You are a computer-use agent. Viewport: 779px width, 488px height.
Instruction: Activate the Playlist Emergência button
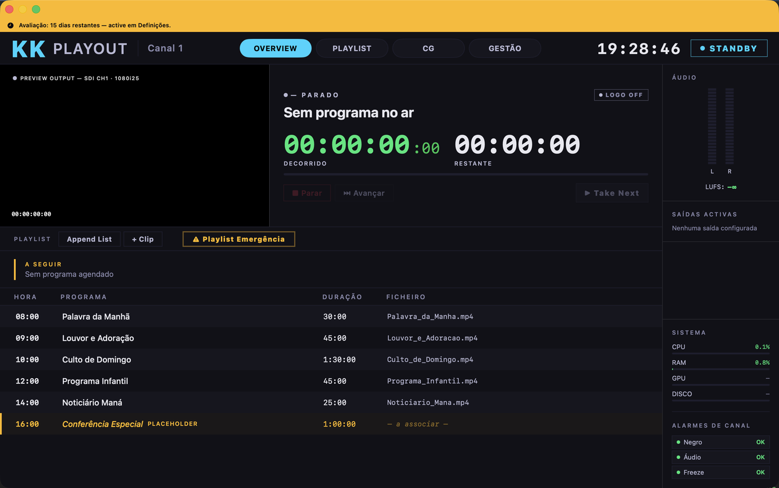(x=239, y=239)
